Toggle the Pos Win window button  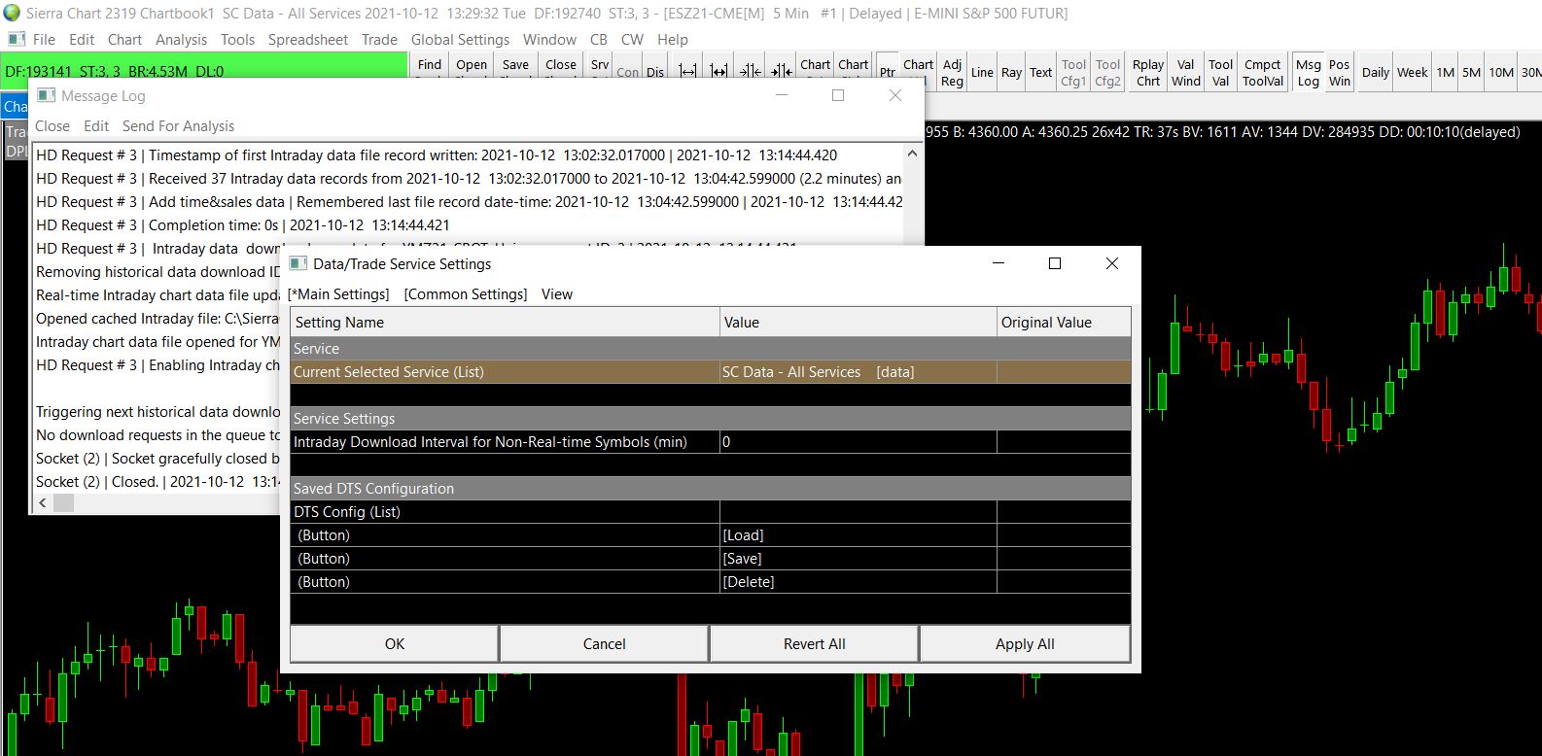pos(1340,72)
